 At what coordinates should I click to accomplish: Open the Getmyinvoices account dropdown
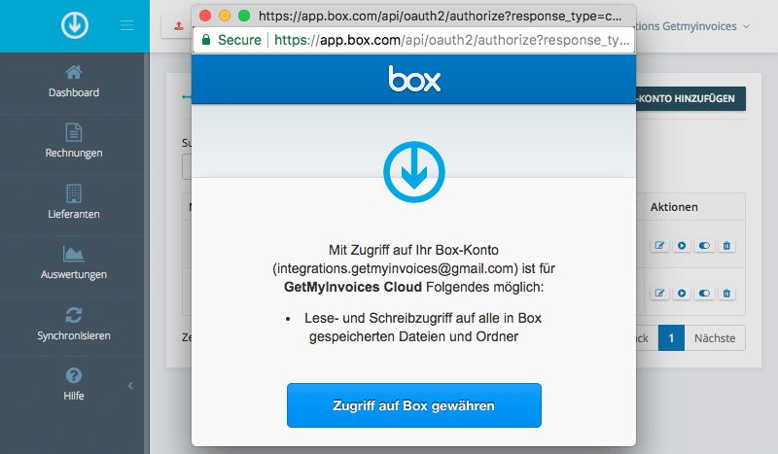(x=692, y=26)
